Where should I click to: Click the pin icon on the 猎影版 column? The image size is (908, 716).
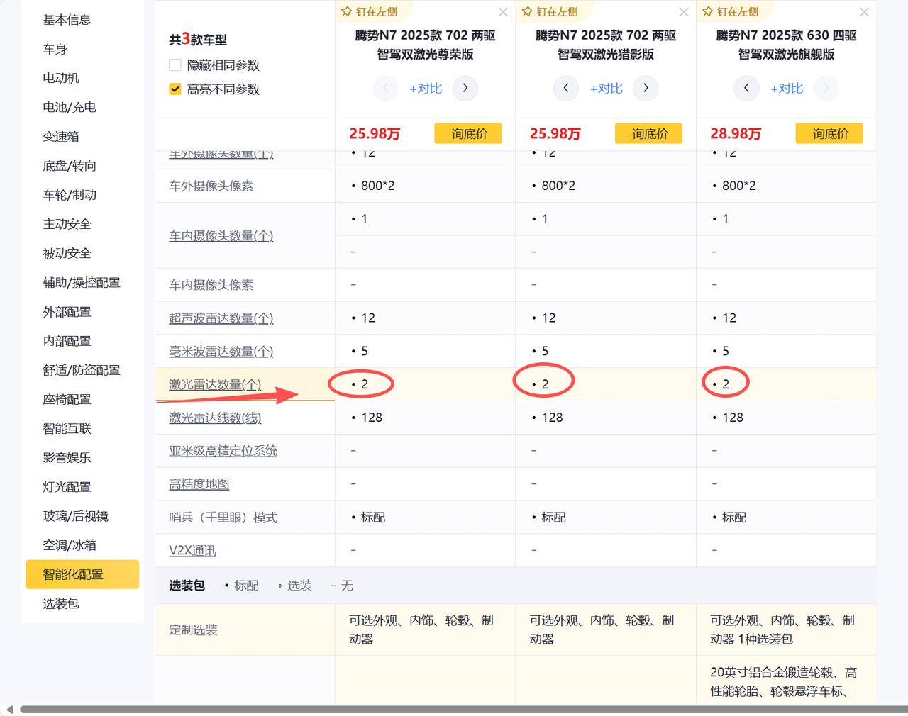pyautogui.click(x=527, y=11)
